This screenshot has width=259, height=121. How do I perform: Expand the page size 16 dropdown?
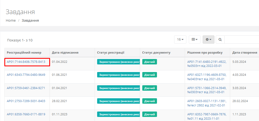180,40
